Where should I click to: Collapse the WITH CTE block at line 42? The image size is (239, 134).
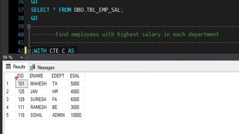pyautogui.click(x=29, y=51)
